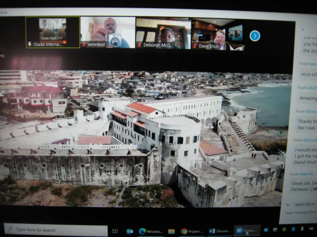The height and width of the screenshot is (237, 317).
Task: Open Task View in the taskbar
Action: [115, 231]
